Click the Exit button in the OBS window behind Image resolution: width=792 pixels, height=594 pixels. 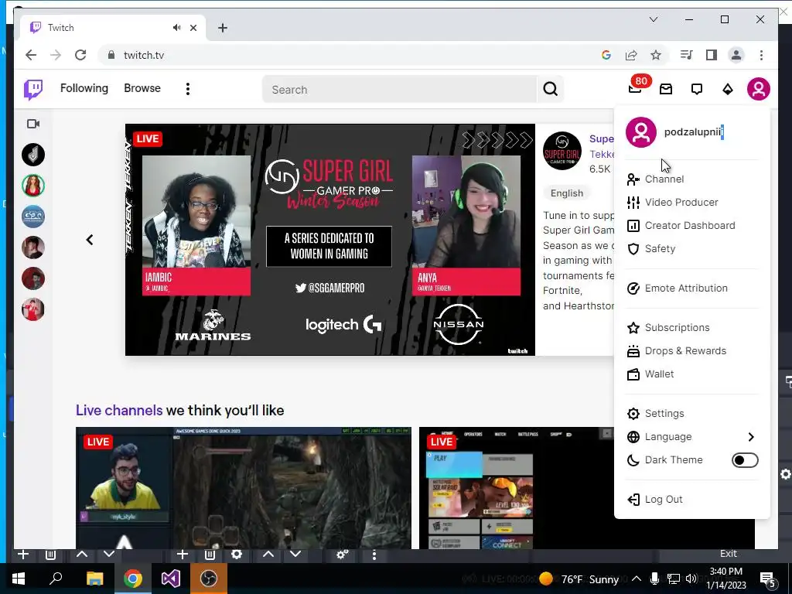(728, 554)
